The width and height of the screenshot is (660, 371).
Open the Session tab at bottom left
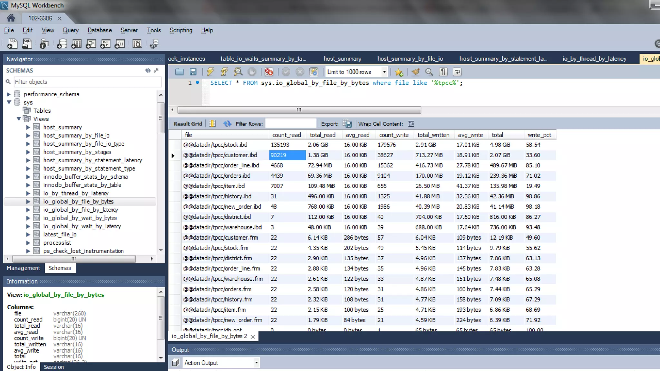(x=53, y=367)
